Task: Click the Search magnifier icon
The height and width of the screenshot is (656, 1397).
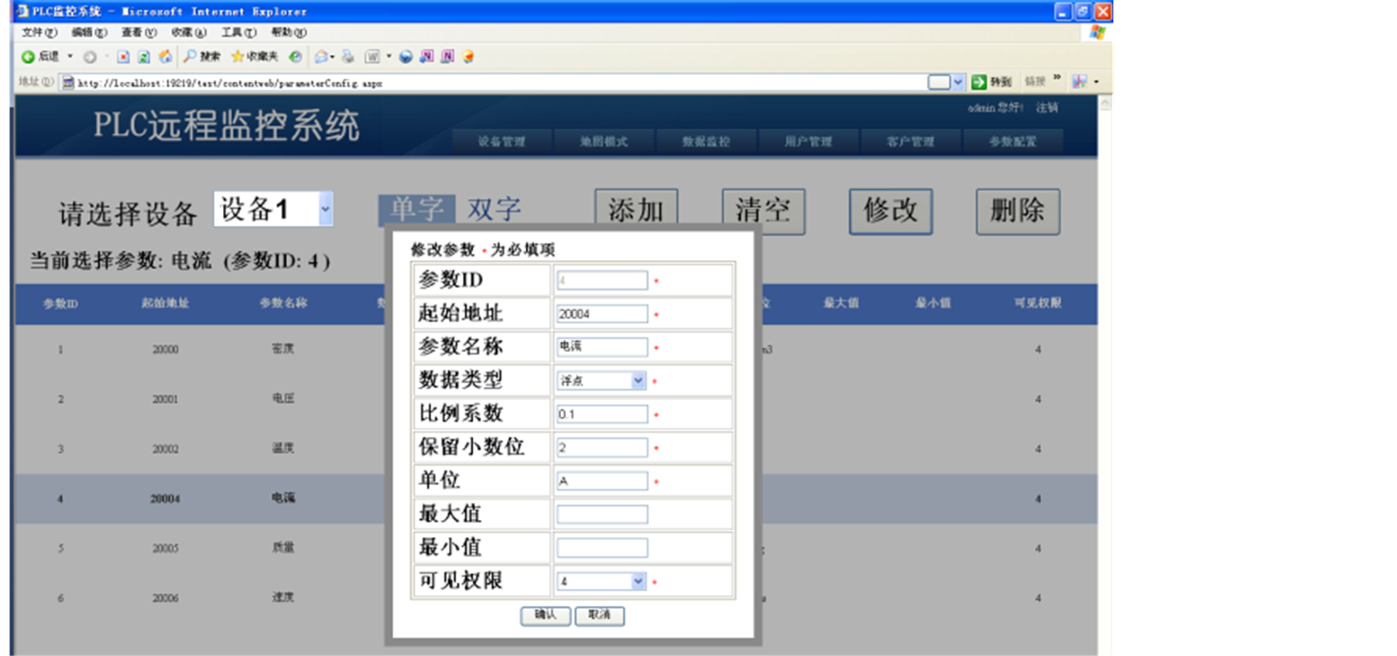Action: (x=190, y=56)
